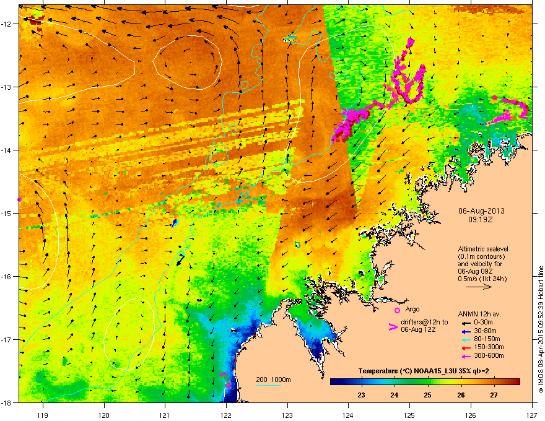Click the text (0.1m contours)
Image resolution: width=545 pixels, height=421 pixels.
tap(481, 257)
